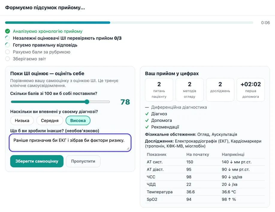Click the spinner beside Готуємо правильну відповідь
The width and height of the screenshot is (275, 212).
click(x=7, y=45)
